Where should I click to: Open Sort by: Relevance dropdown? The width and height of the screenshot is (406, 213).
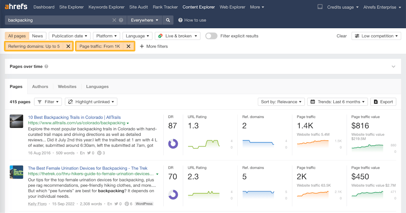point(281,102)
